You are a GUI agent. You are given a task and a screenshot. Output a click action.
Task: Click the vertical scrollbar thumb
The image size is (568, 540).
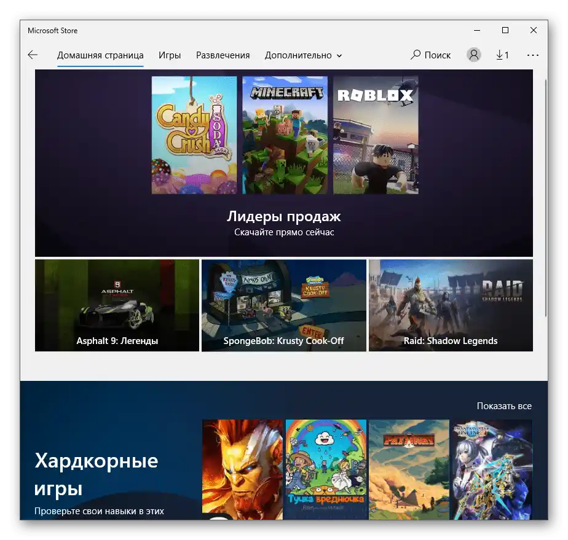pyautogui.click(x=545, y=197)
